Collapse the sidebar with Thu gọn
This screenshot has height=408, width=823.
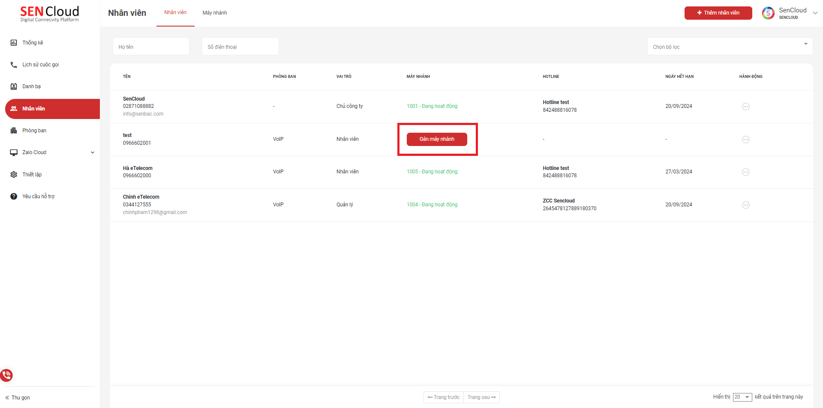[18, 398]
